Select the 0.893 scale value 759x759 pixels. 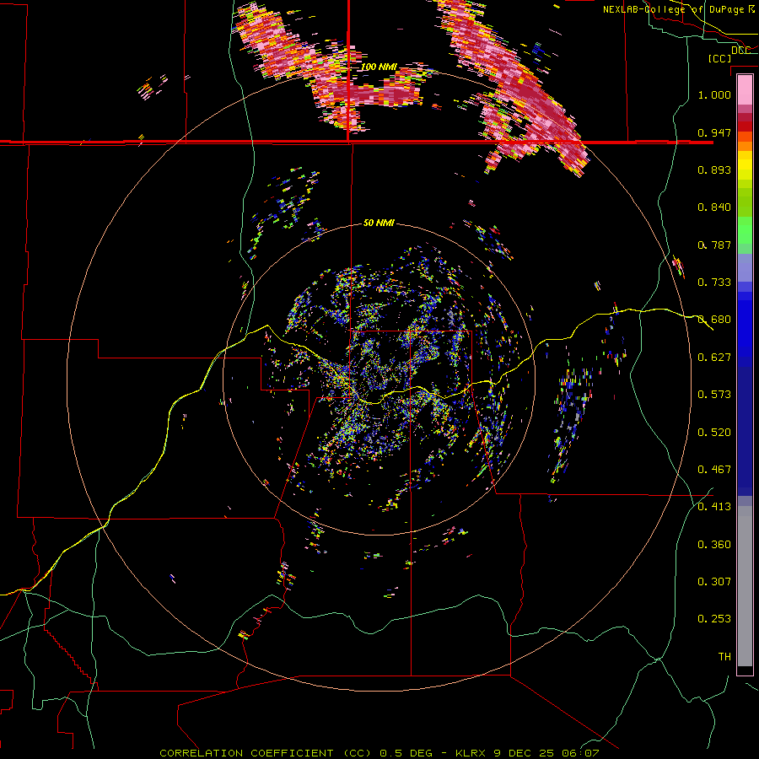coord(714,170)
